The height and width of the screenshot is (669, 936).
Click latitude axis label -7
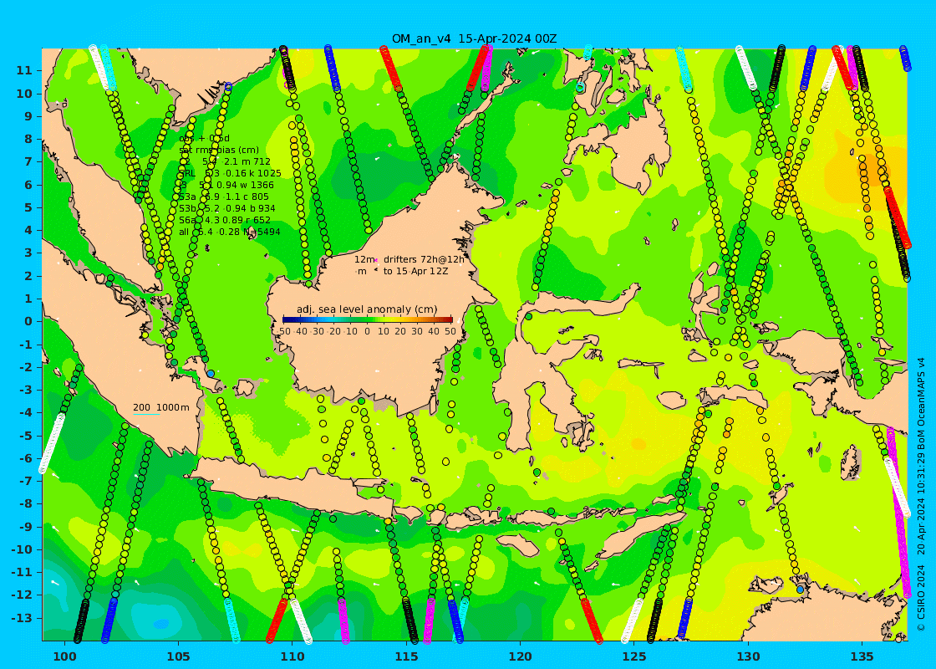26,481
